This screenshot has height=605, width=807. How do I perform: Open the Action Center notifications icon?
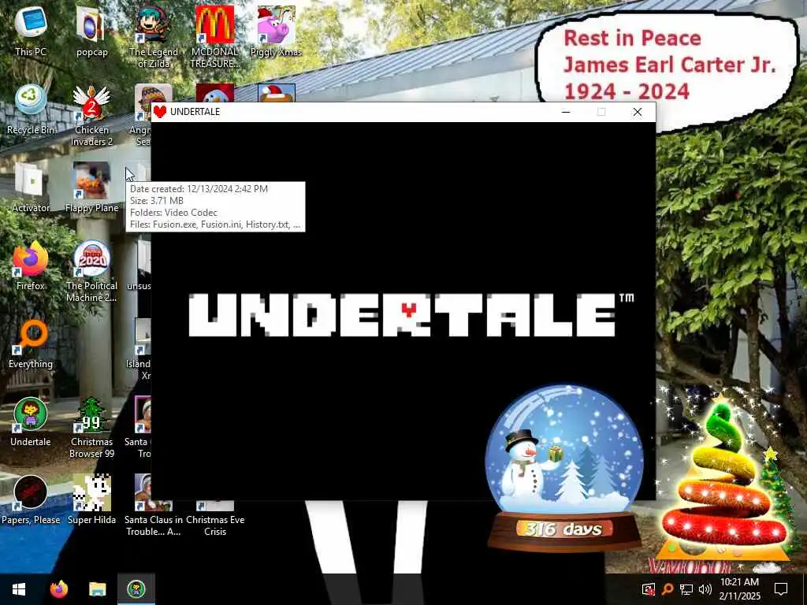pyautogui.click(x=781, y=589)
